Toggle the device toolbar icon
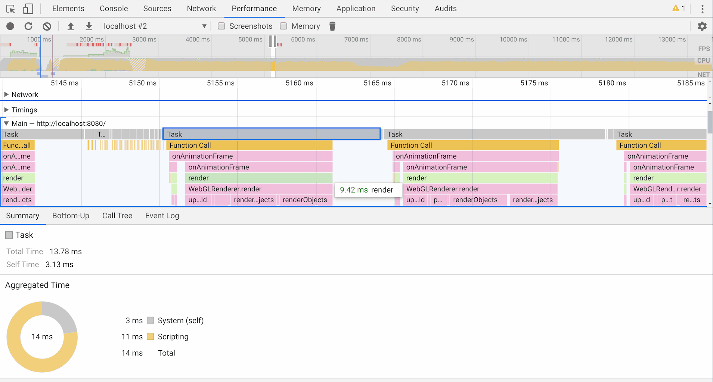Screen dimensions: 713x382 pyautogui.click(x=28, y=9)
